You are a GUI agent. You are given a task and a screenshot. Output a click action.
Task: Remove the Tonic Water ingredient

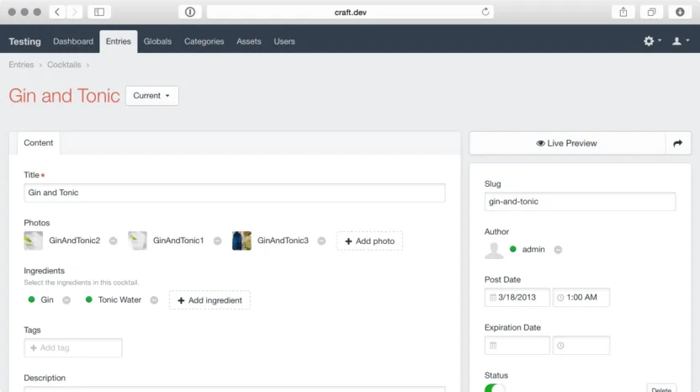(154, 300)
